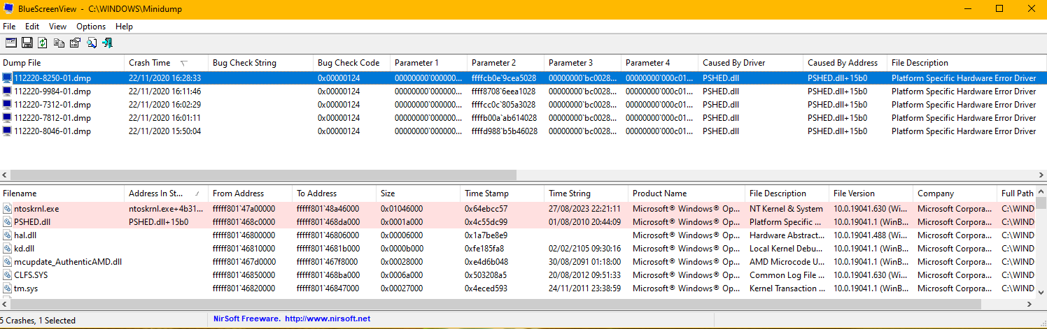Screen dimensions: 1047x329
Task: Click upper pane scrollbar right arrow
Action: pos(1041,175)
